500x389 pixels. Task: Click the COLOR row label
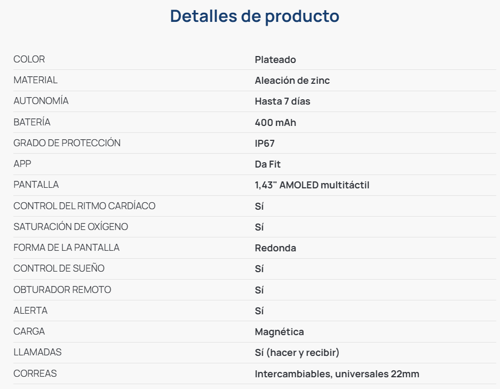coord(29,59)
